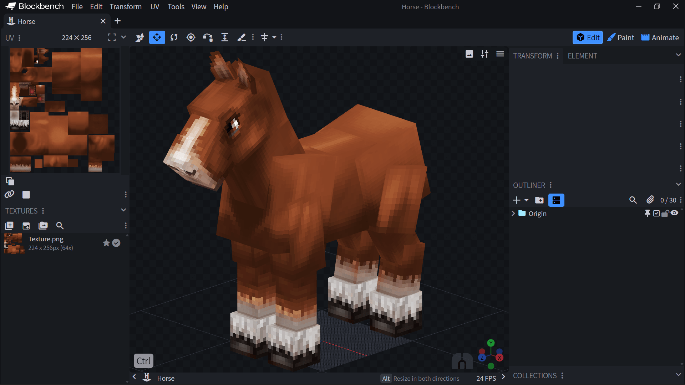Collapse the Textures panel chevron
The image size is (685, 385).
click(x=123, y=210)
